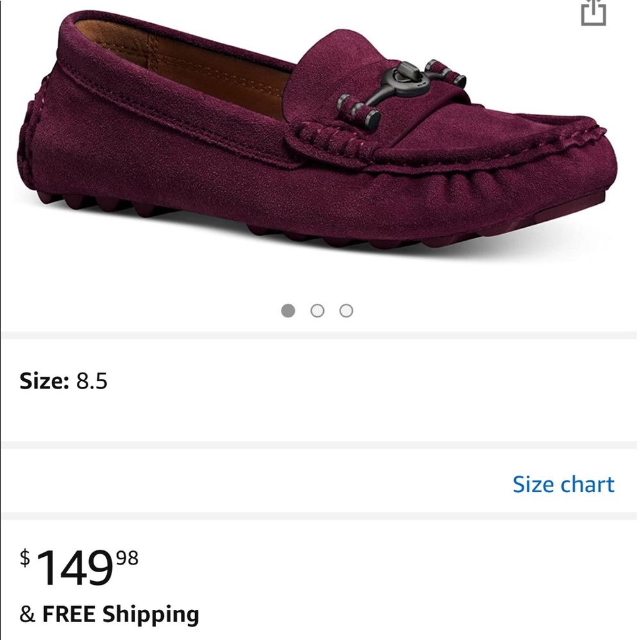Click the filled navigation dot
This screenshot has width=640, height=640.
click(289, 310)
